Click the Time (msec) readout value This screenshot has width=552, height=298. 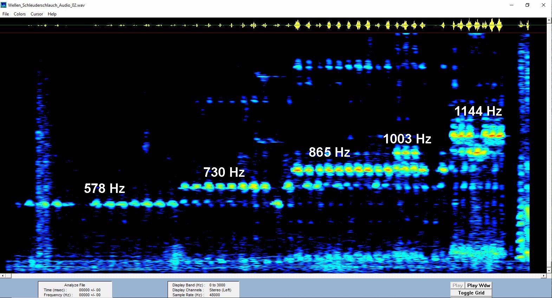(x=90, y=290)
